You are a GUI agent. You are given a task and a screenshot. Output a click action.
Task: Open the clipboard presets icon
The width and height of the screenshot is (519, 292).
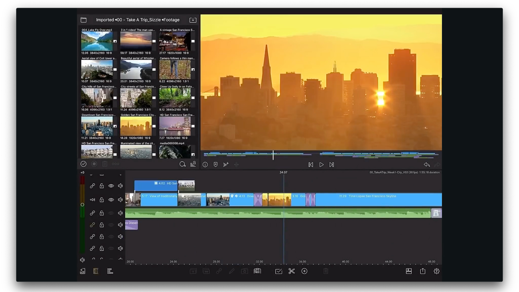pos(257,271)
